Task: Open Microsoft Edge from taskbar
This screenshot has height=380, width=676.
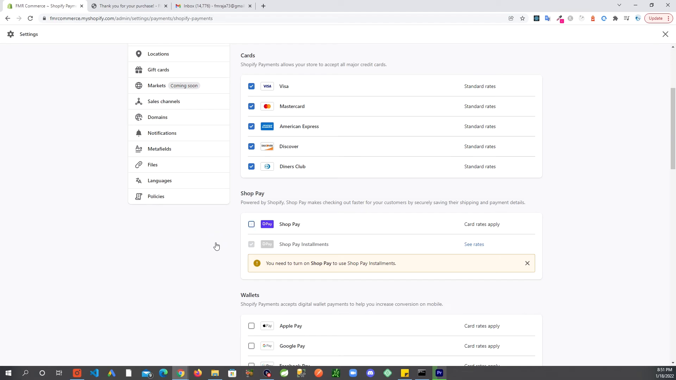Action: (163, 373)
